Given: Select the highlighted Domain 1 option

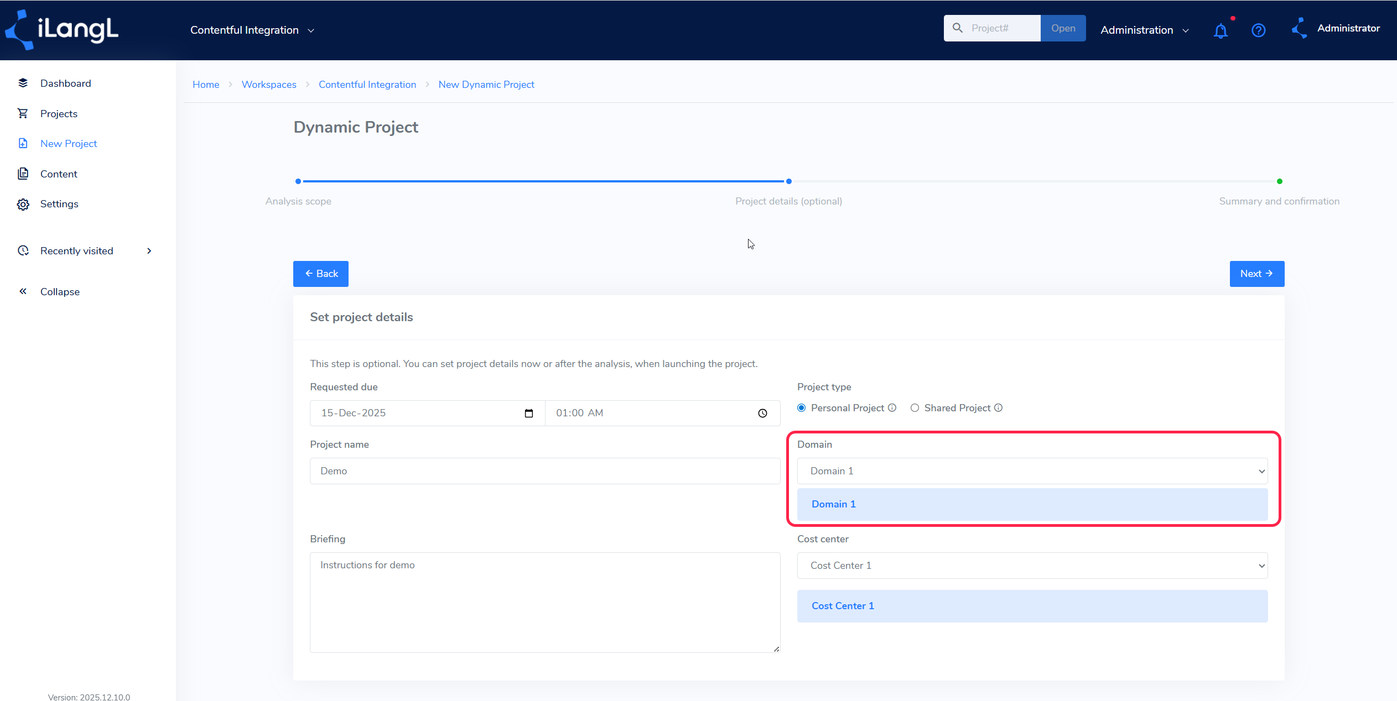Looking at the screenshot, I should pyautogui.click(x=1032, y=504).
